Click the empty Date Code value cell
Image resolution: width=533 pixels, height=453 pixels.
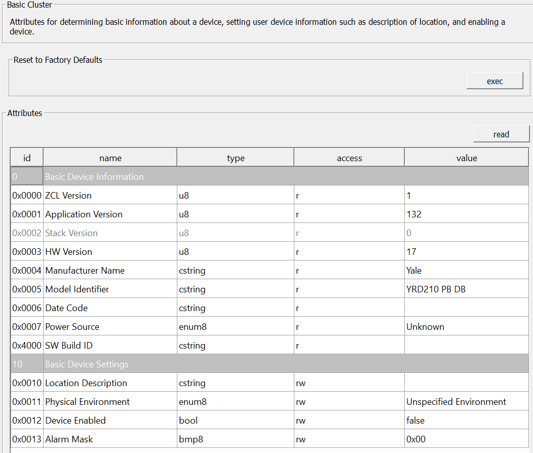[x=466, y=308]
